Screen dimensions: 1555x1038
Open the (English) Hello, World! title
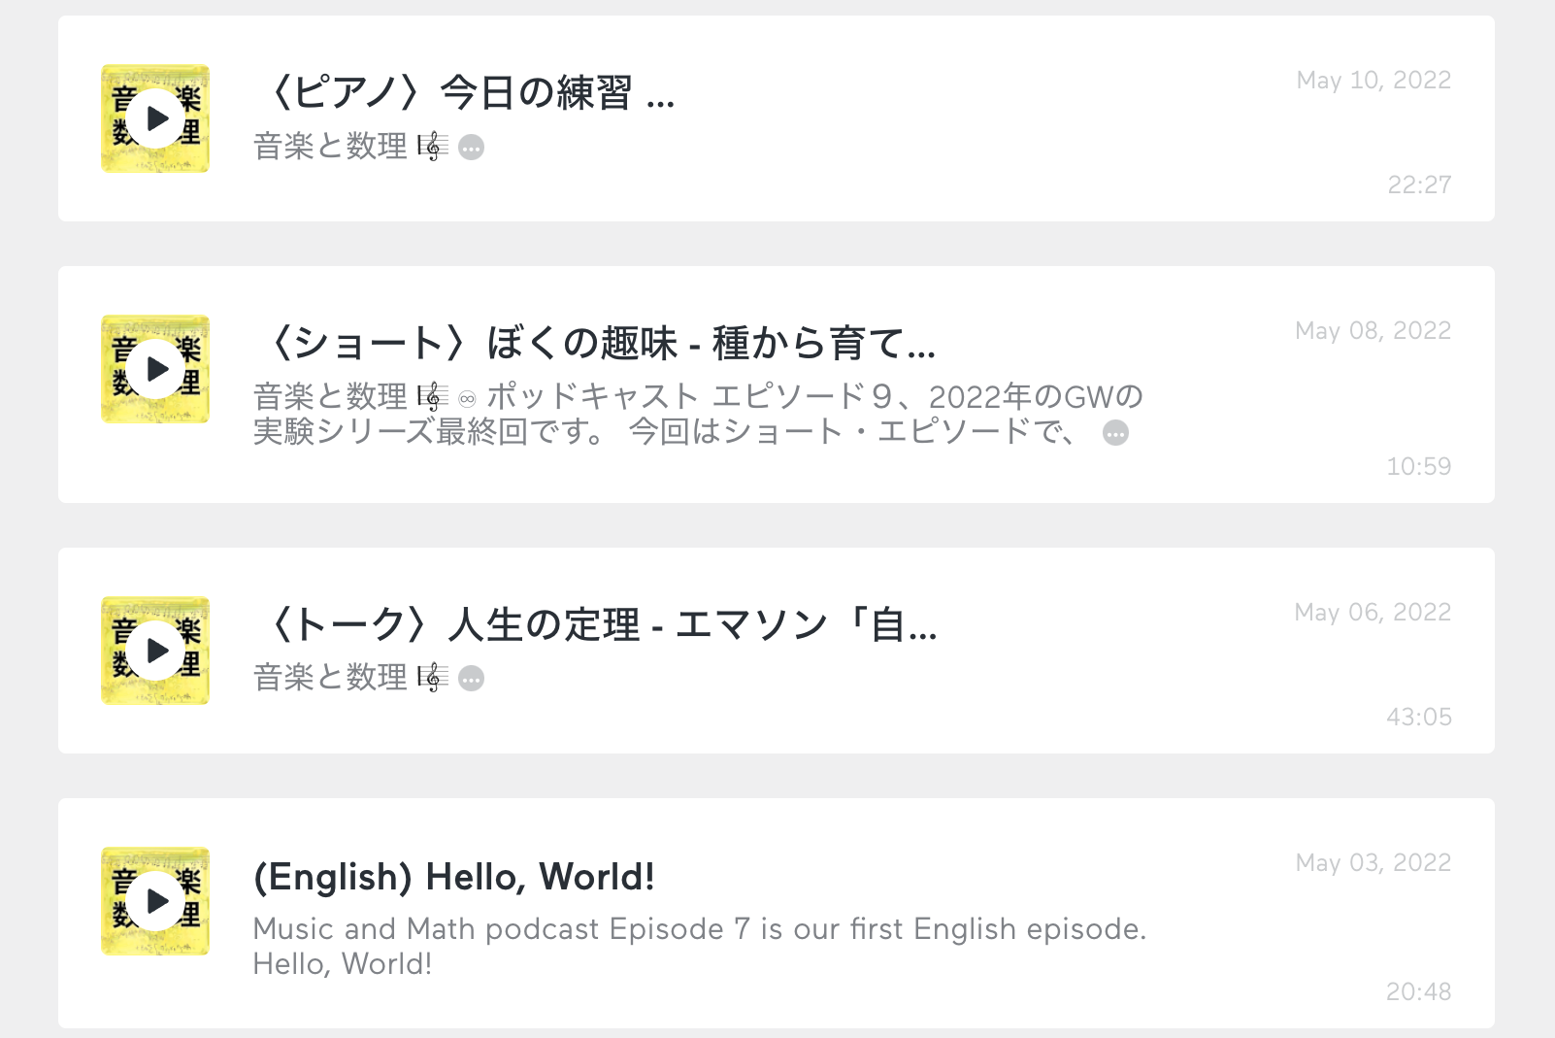[x=453, y=877]
